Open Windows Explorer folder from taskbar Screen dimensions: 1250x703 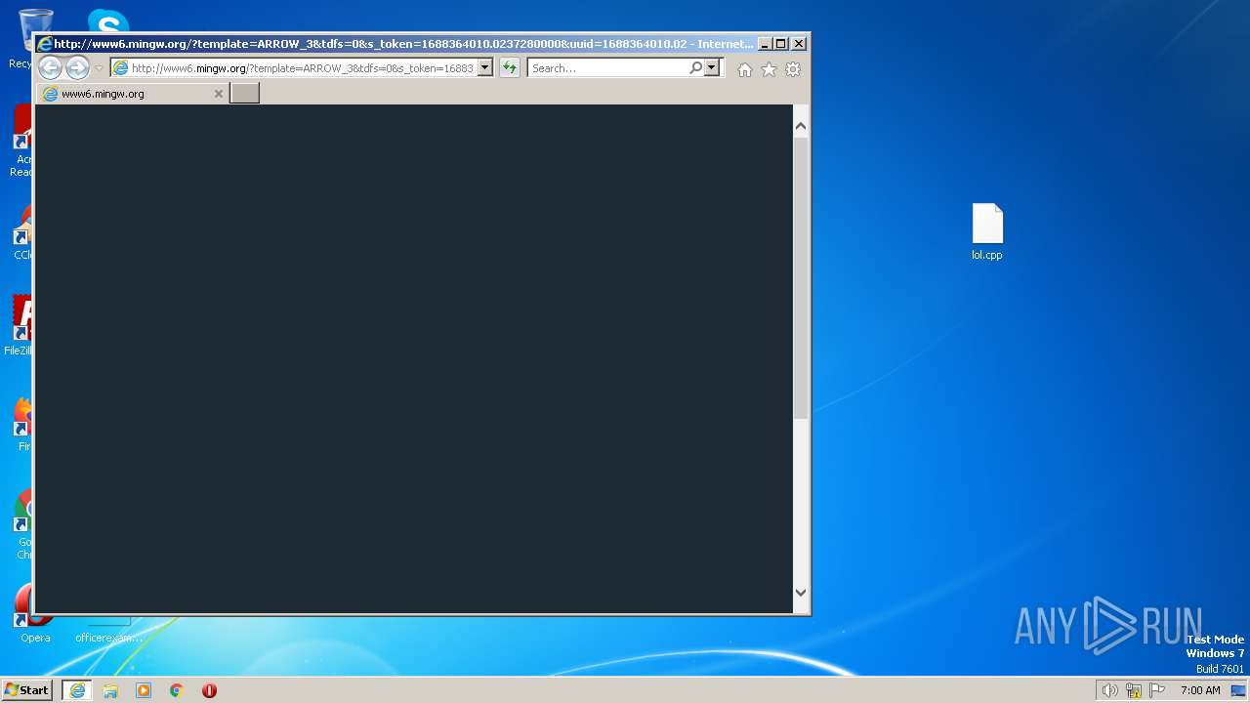pos(110,690)
